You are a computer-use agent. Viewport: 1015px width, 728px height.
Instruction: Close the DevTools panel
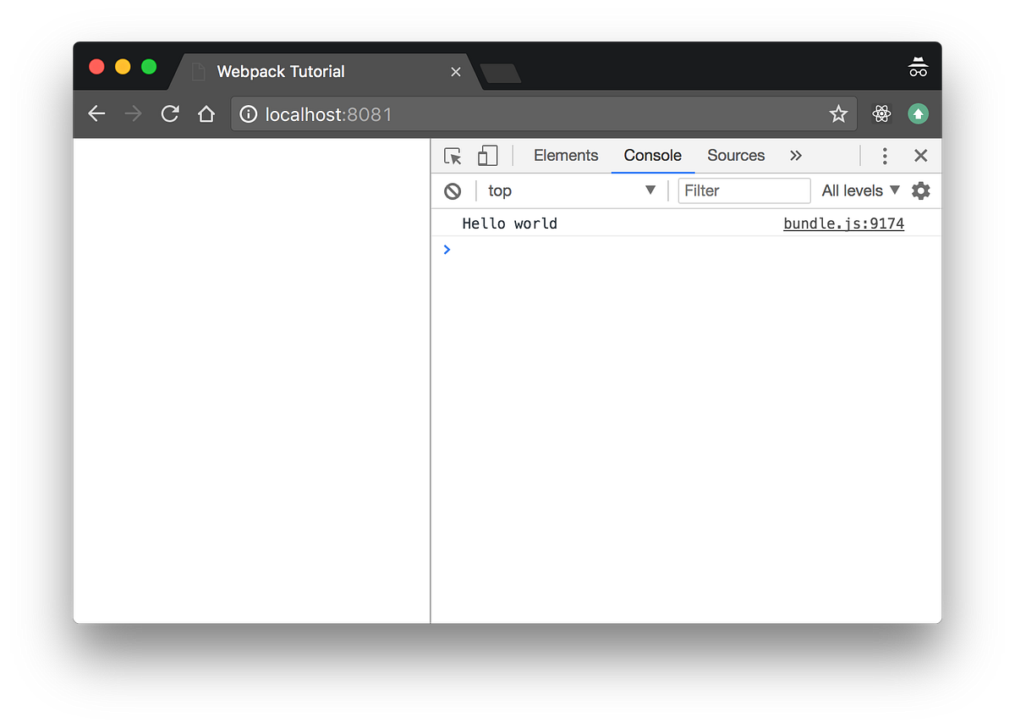click(921, 156)
